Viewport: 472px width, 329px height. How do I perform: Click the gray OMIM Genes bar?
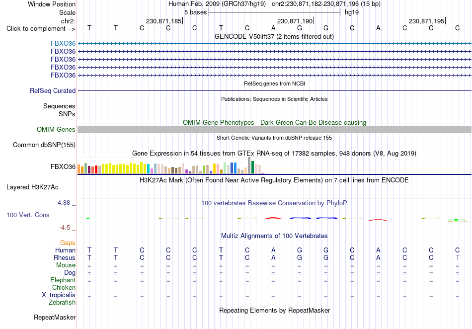tap(275, 129)
